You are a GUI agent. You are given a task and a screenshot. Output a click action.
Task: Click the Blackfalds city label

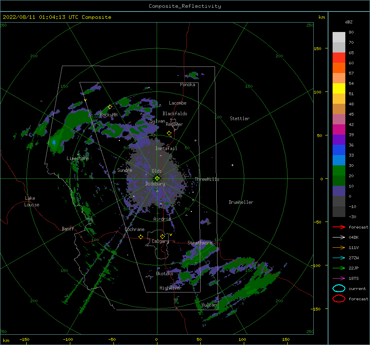click(x=175, y=114)
